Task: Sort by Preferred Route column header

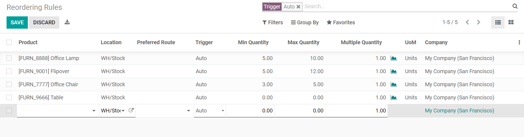Action: [156, 42]
